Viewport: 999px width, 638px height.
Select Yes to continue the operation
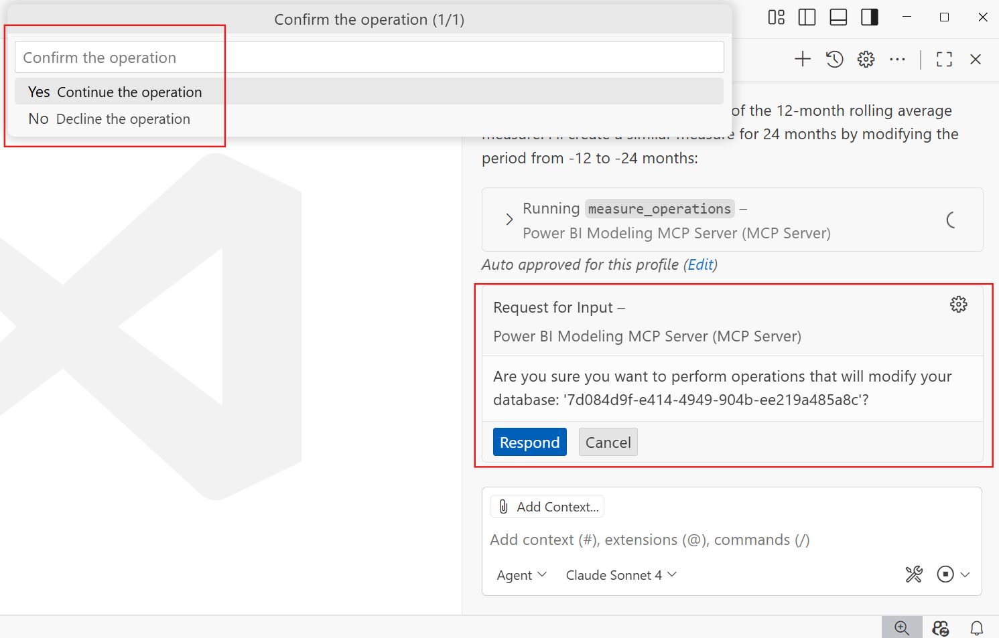click(x=114, y=92)
